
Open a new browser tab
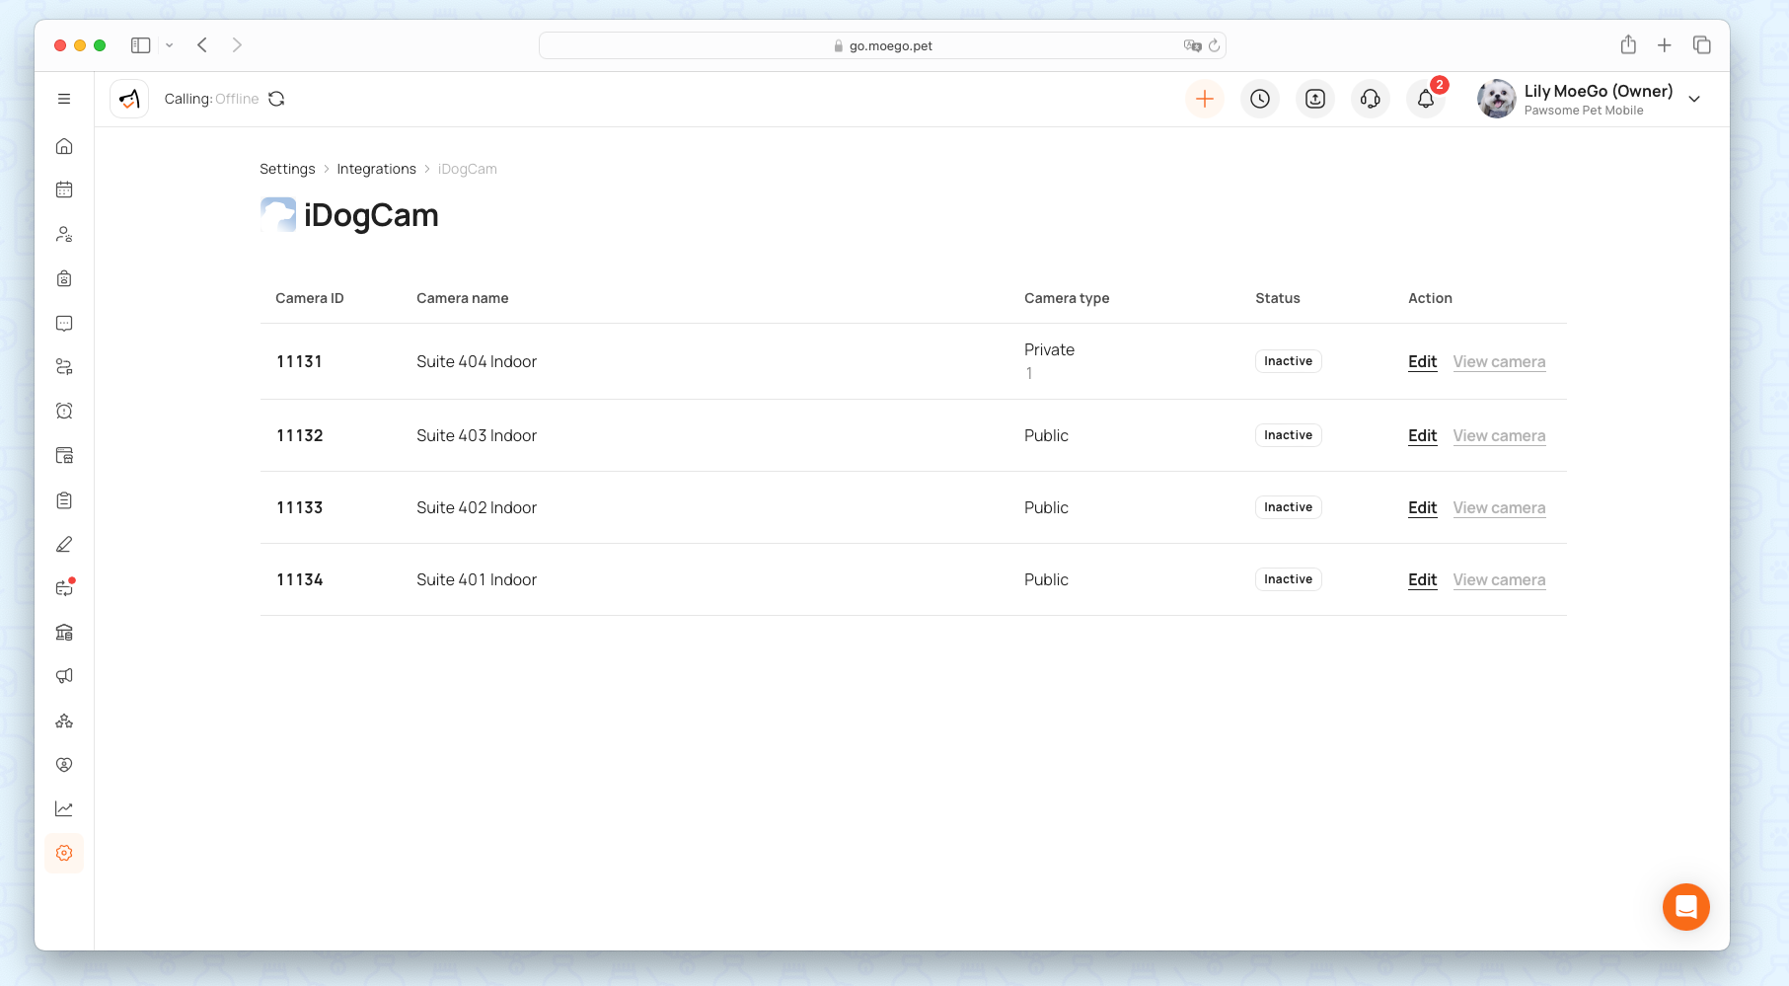coord(1665,45)
